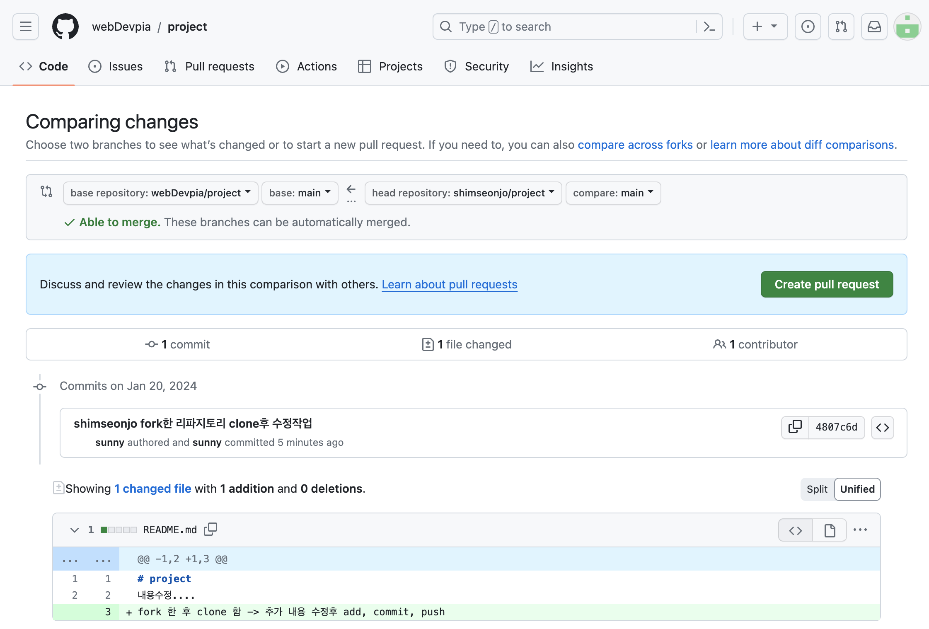Select Unified diff view

[x=857, y=489]
